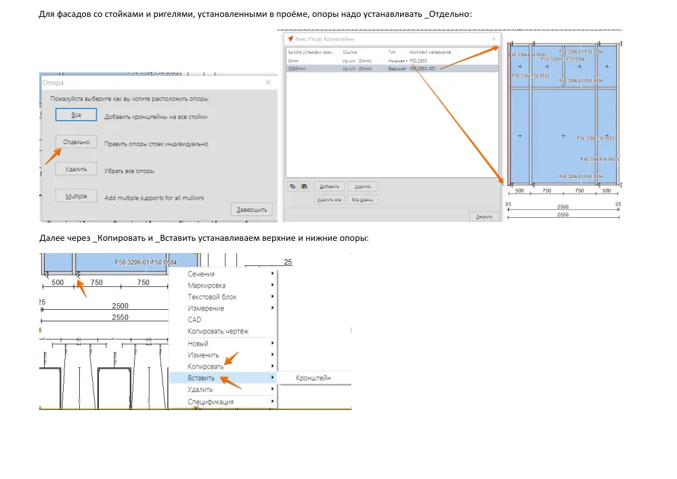Image resolution: width=677 pixels, height=479 pixels.
Task: Click the Тип column header
Action: point(391,52)
